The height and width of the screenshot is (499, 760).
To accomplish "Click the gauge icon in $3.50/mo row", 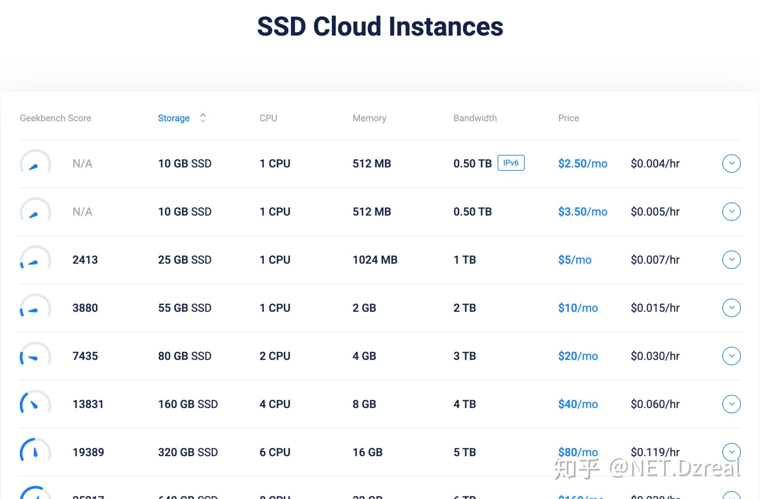I will point(36,211).
